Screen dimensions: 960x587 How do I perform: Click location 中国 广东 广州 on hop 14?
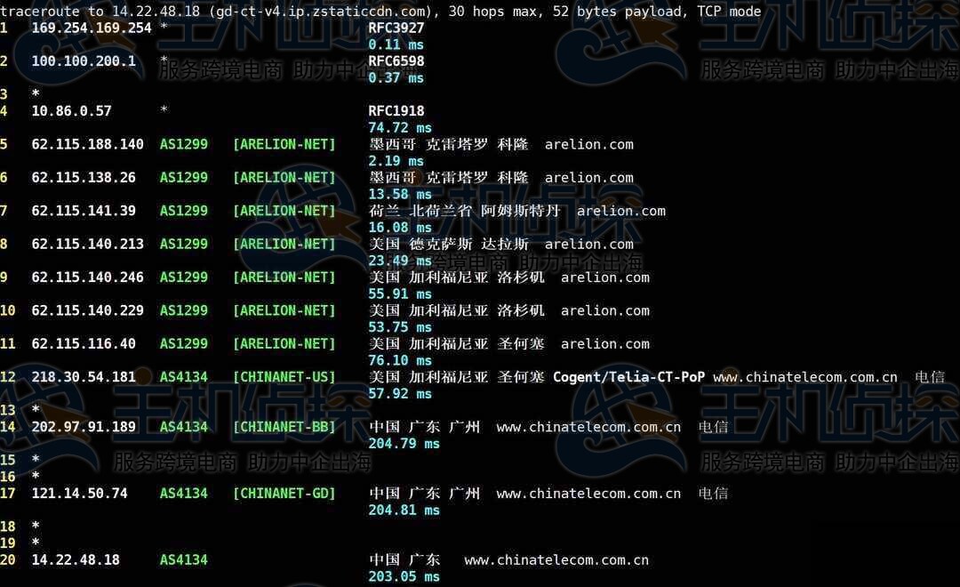tap(424, 426)
